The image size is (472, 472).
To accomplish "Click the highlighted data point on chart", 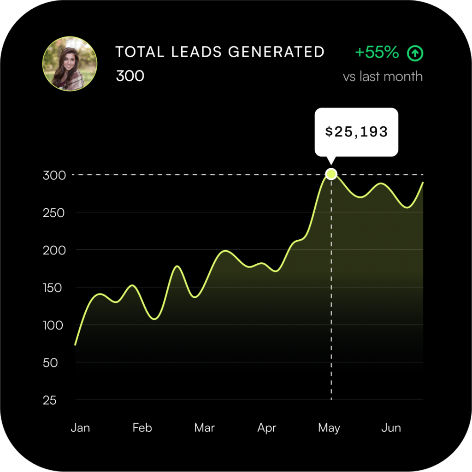I will (331, 174).
